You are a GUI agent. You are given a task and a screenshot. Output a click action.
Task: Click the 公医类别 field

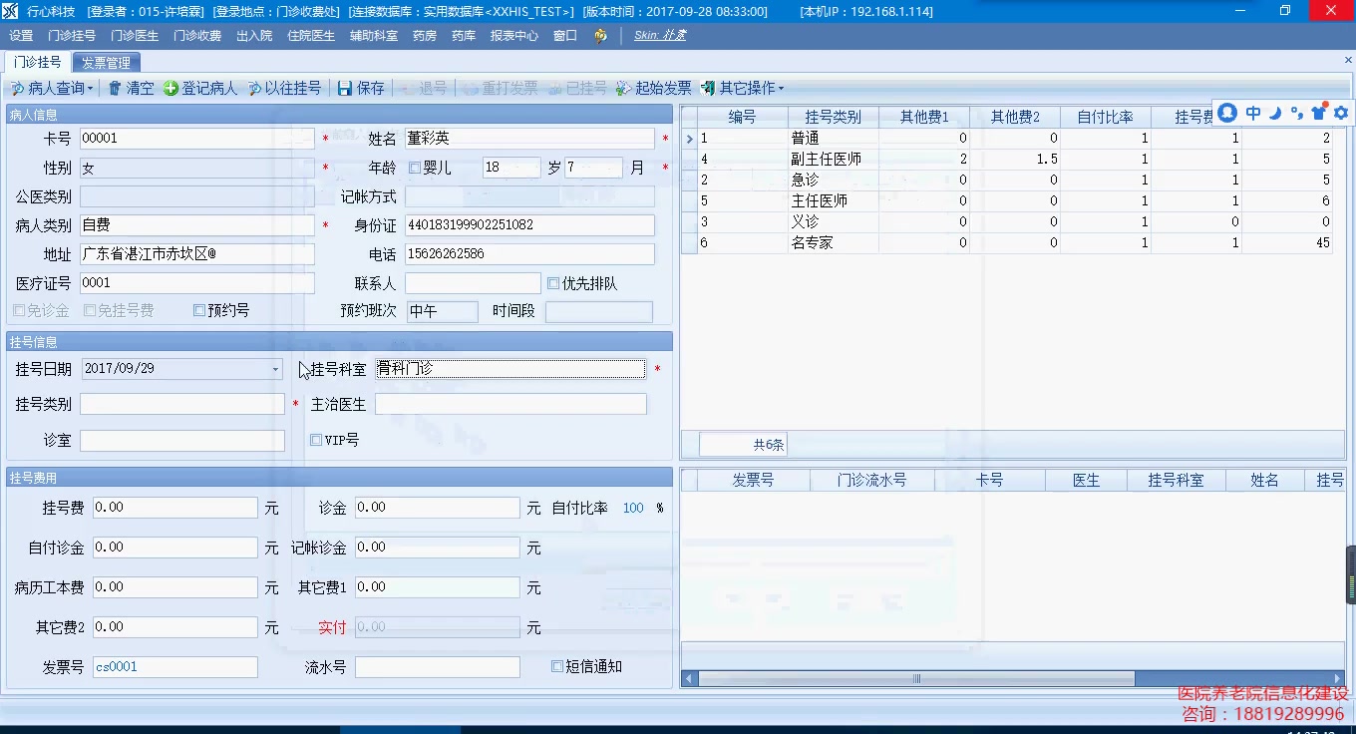click(197, 196)
